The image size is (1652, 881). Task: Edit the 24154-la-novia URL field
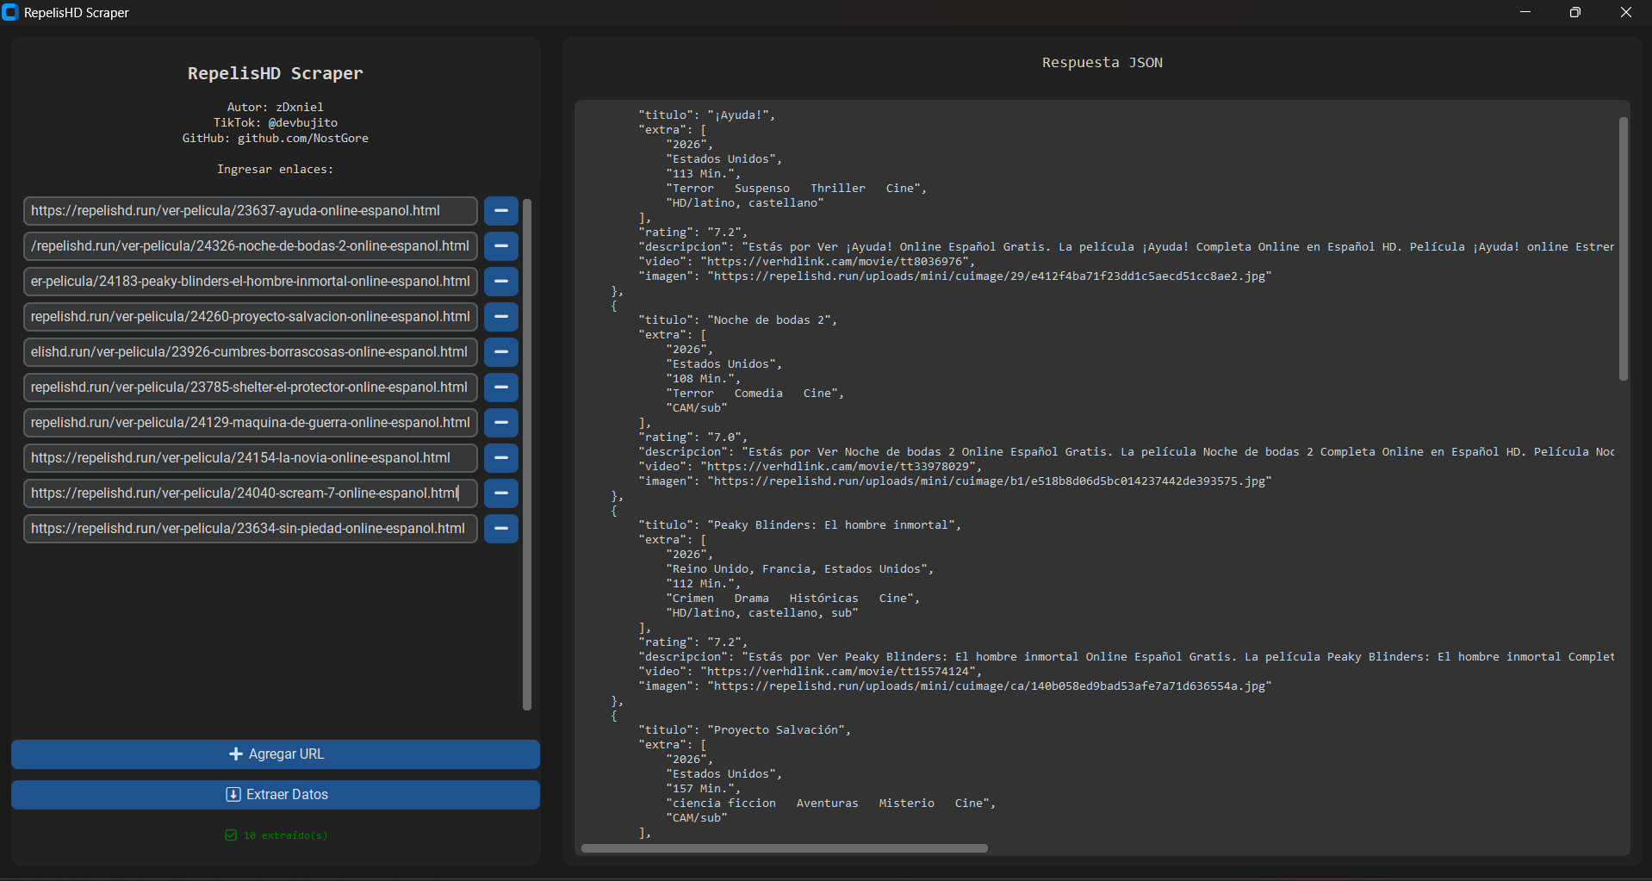click(251, 458)
